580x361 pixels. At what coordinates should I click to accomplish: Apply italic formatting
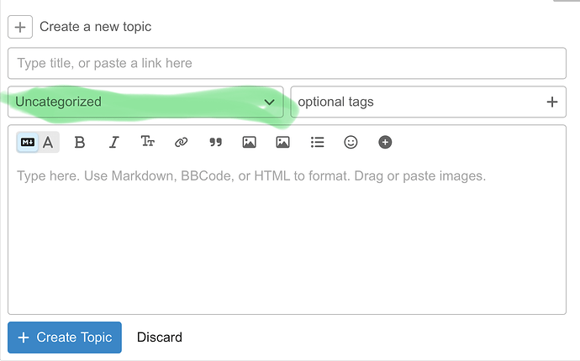(114, 143)
